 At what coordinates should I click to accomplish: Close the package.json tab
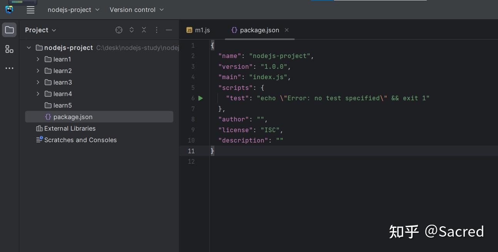[x=287, y=30]
